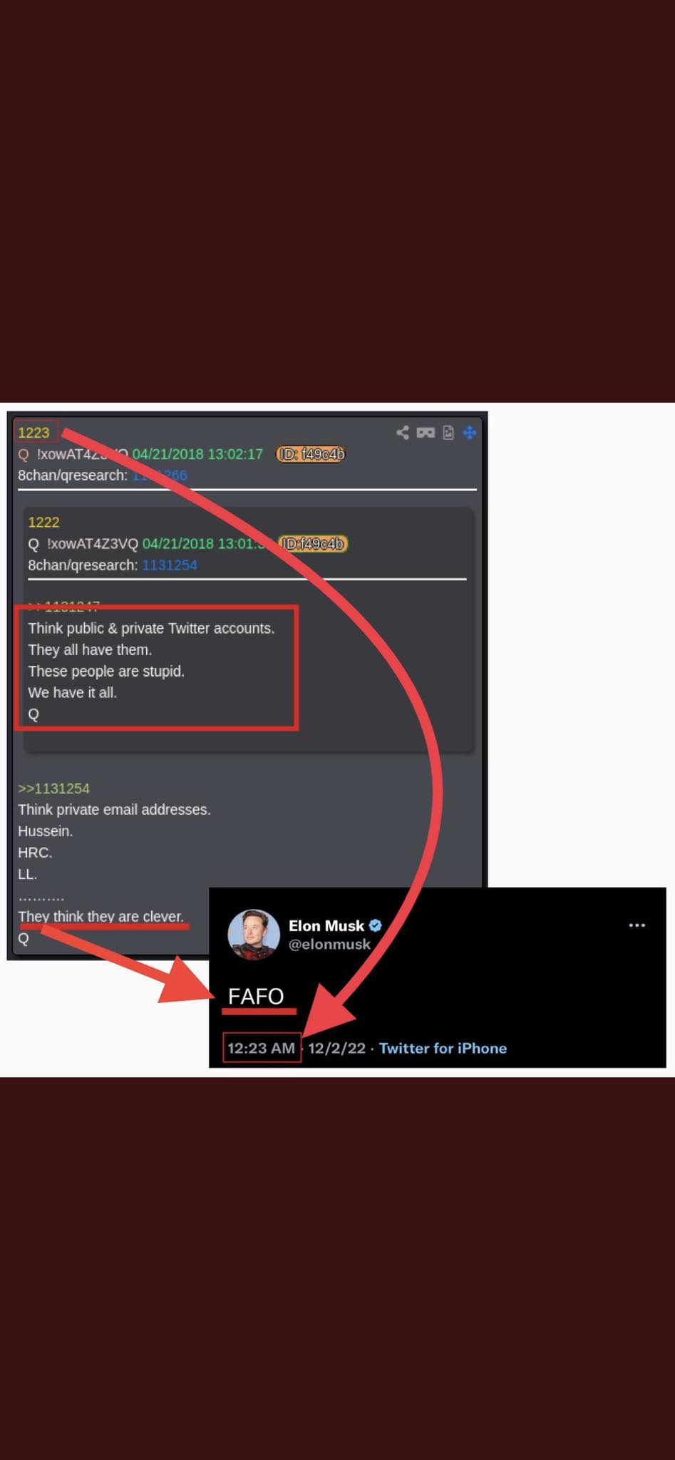Click the blue verified badge
The height and width of the screenshot is (1460, 675).
tap(376, 925)
